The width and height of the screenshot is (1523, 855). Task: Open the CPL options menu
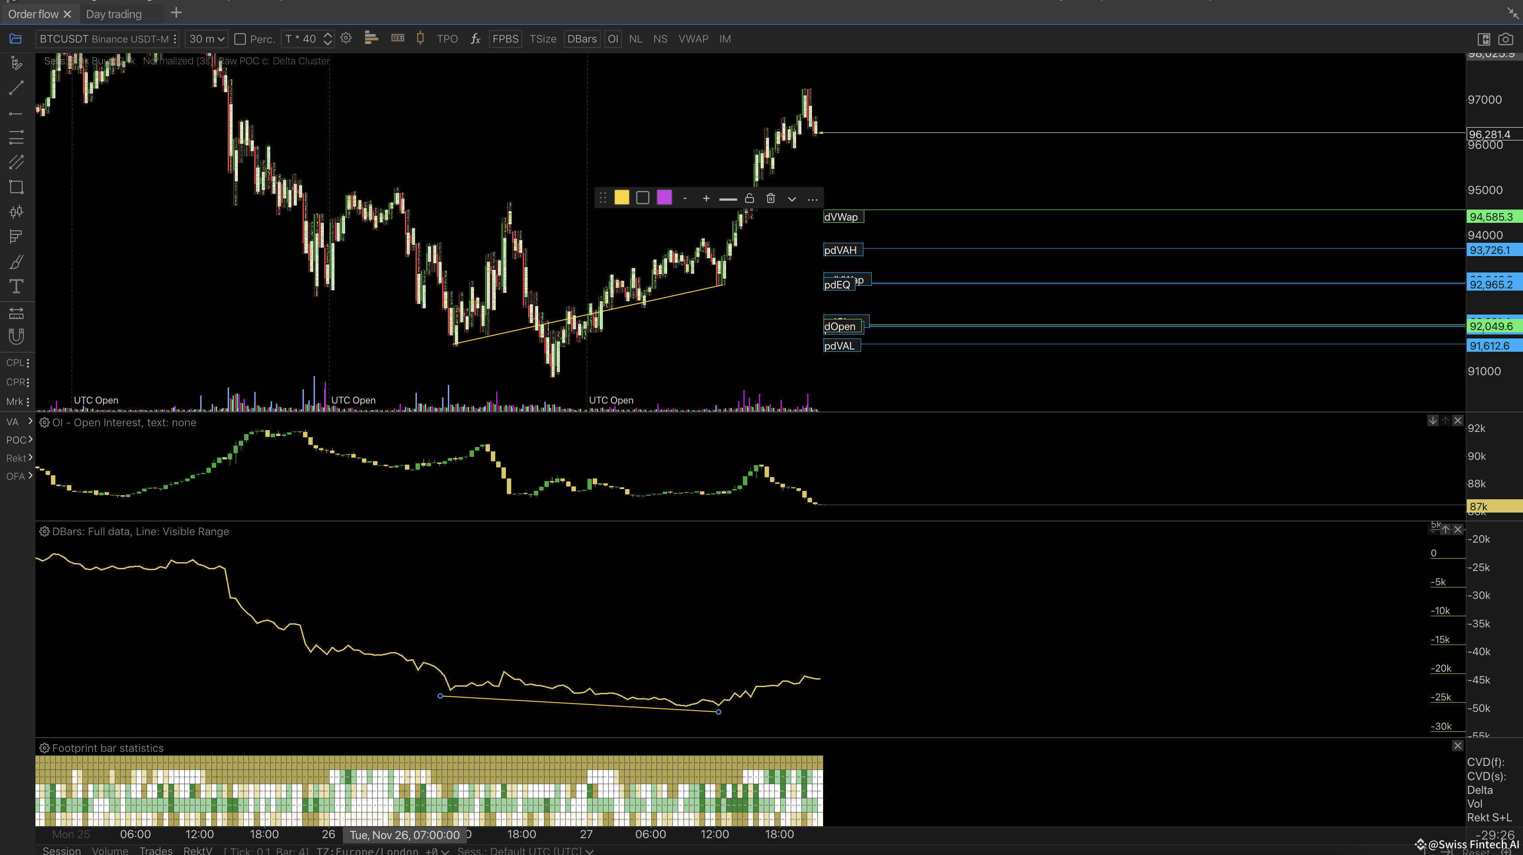click(28, 363)
